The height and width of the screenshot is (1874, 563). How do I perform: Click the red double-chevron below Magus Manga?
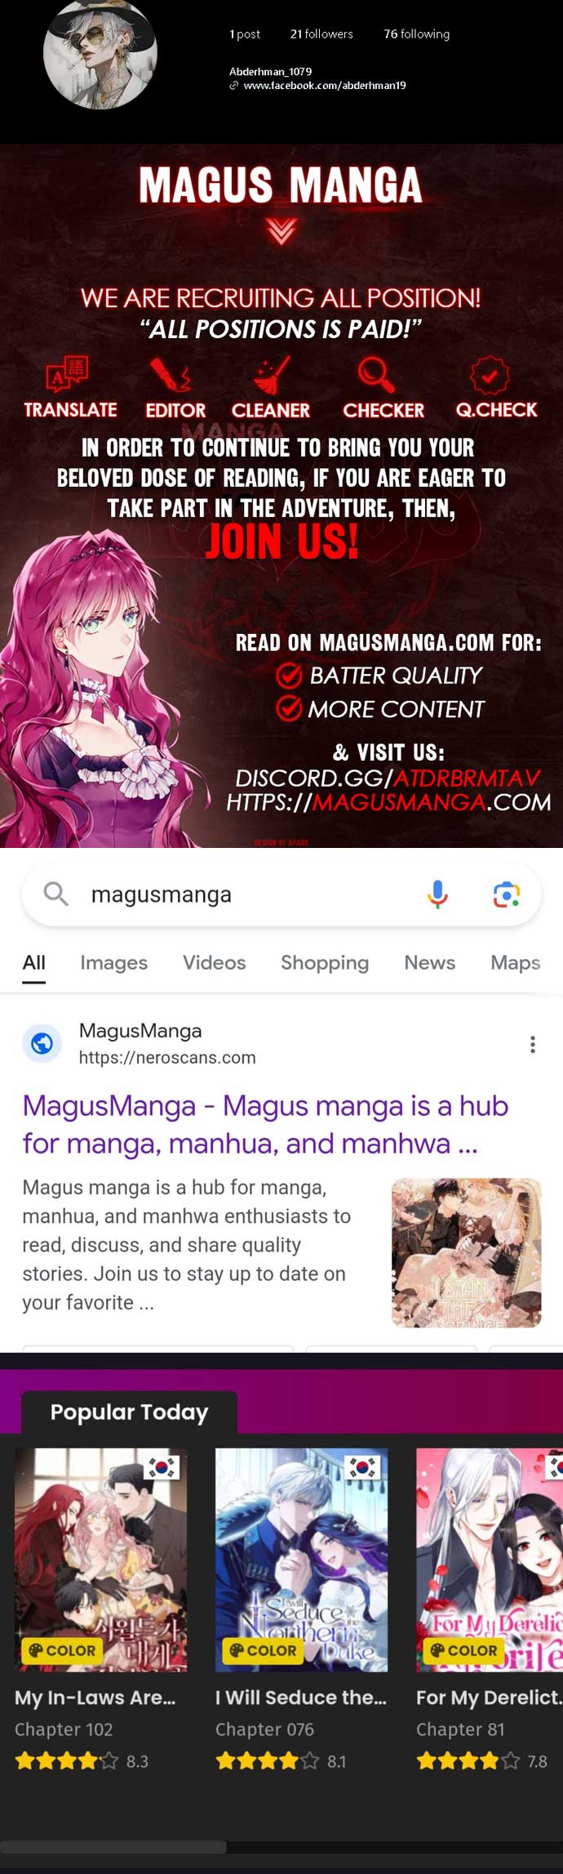point(281,231)
